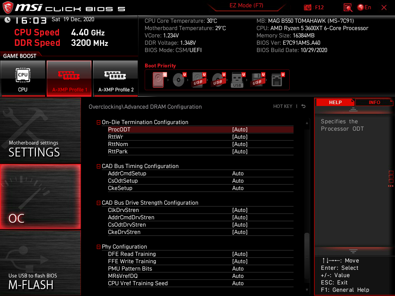Open the DFE Read Training [Auto] dropdown
This screenshot has width=395, height=296.
pyautogui.click(x=240, y=254)
